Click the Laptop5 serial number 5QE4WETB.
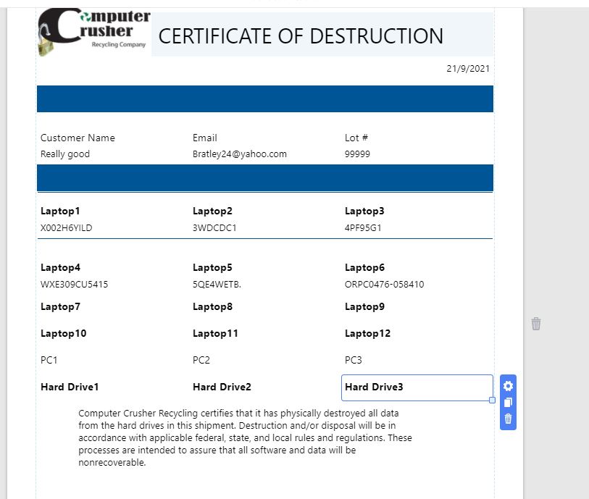 click(217, 285)
